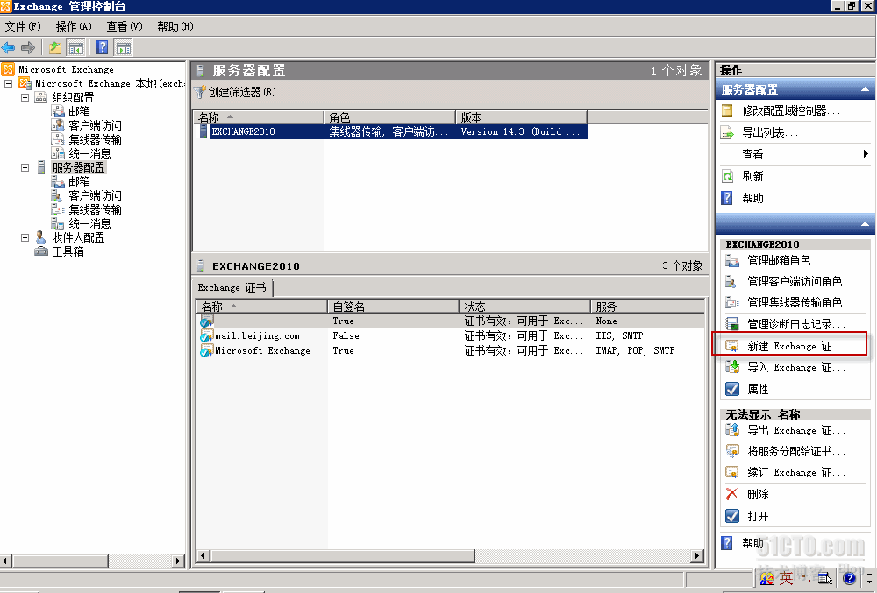Sort certificates by 状态 column header
The image size is (877, 593).
point(525,307)
